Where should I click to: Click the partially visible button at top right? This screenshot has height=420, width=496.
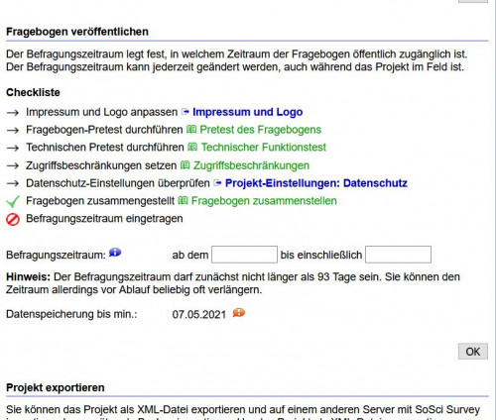pyautogui.click(x=473, y=1)
